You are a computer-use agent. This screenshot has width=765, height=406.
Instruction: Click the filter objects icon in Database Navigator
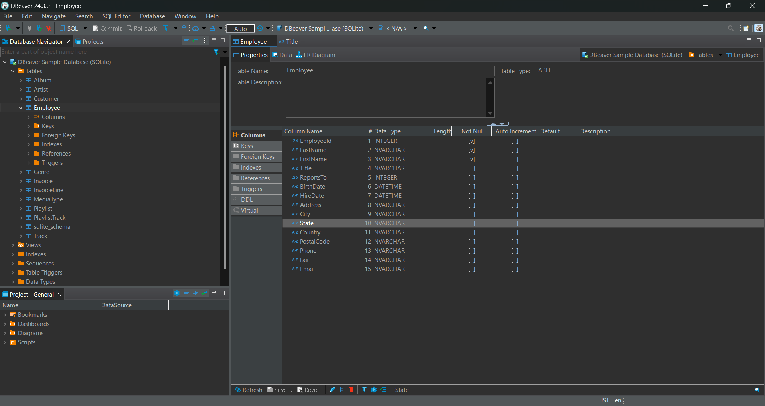pos(216,52)
